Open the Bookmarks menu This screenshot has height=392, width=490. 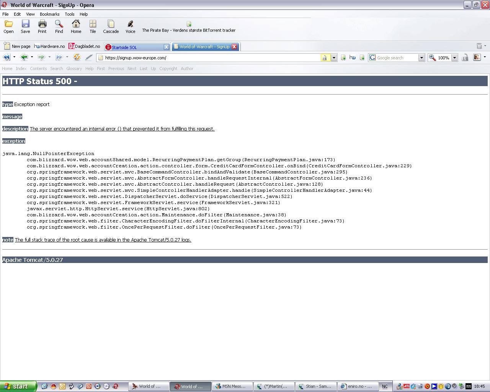[50, 14]
